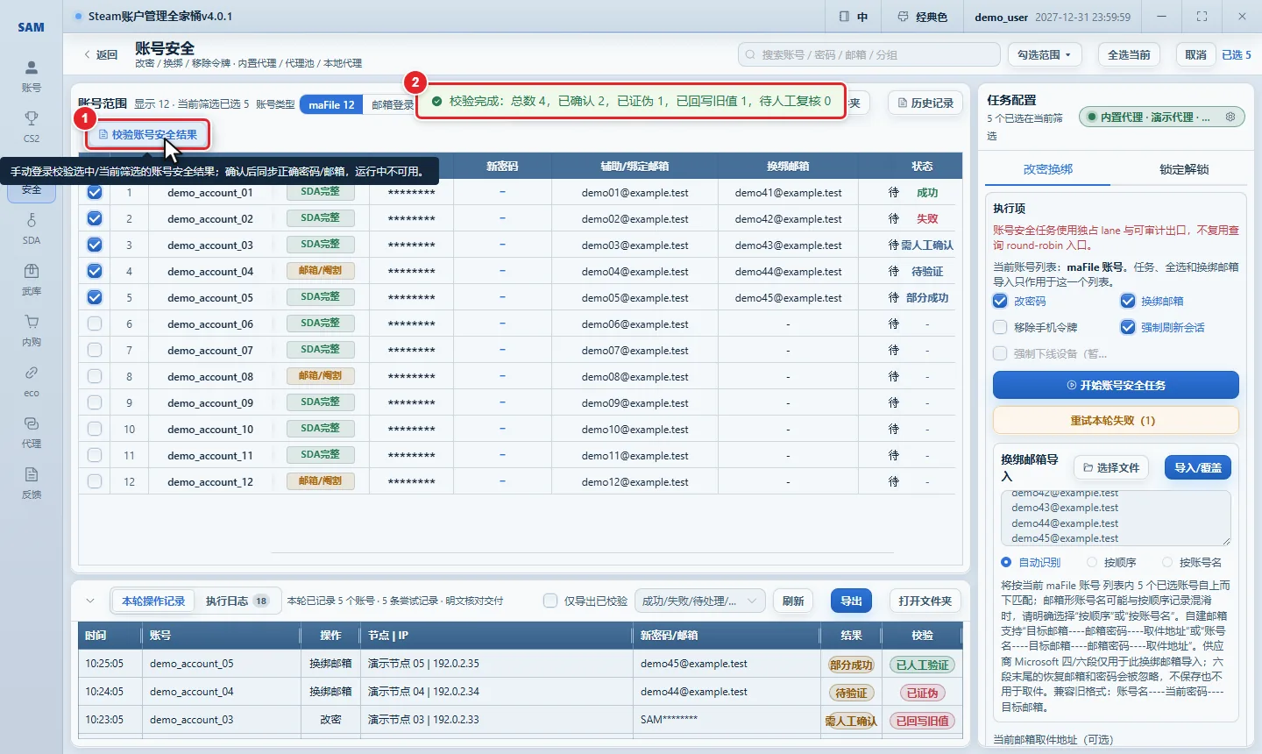Viewport: 1262px width, 754px height.
Task: Change theme via 经典色 palette icon
Action: 923,17
